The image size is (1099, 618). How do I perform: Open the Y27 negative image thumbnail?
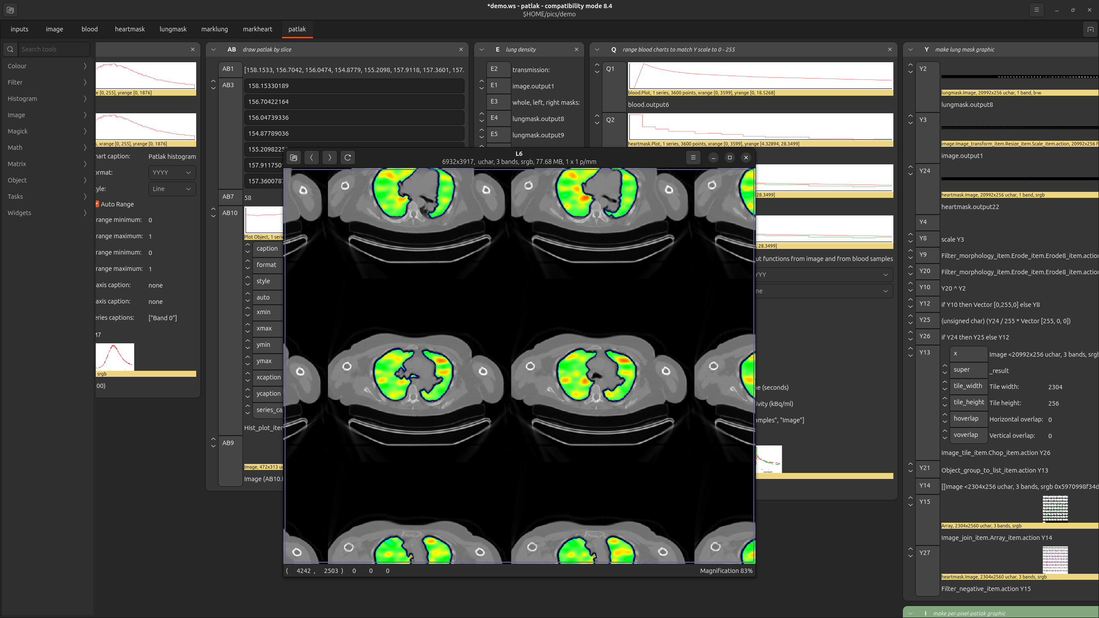point(1055,560)
